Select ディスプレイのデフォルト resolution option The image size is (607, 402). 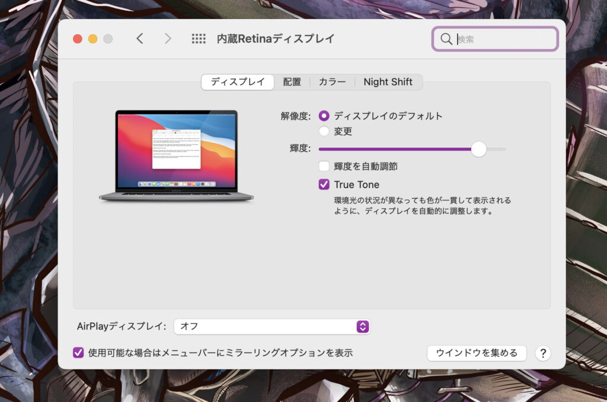[x=324, y=116]
